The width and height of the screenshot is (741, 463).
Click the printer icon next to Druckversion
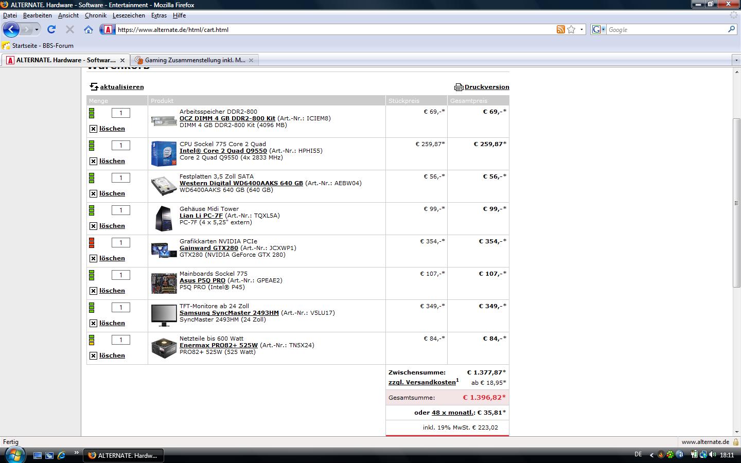tap(459, 87)
